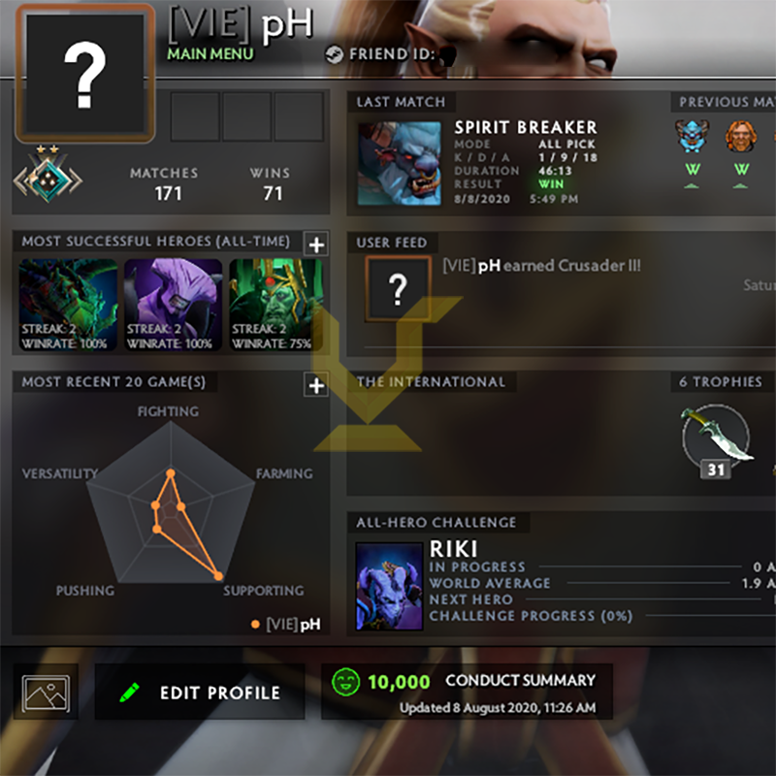Select the Faceless Void hero card

pos(174,305)
